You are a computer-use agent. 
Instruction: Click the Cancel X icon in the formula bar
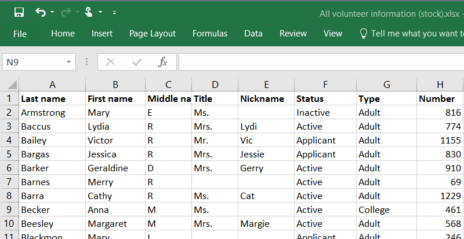click(x=110, y=62)
